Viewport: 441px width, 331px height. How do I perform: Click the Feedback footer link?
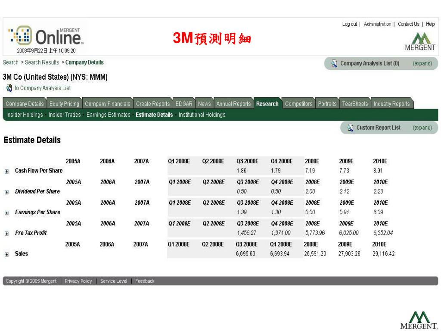click(145, 281)
